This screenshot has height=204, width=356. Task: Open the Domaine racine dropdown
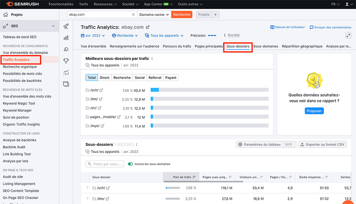[x=154, y=15]
